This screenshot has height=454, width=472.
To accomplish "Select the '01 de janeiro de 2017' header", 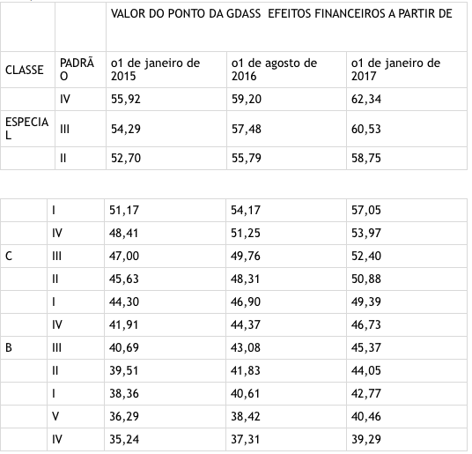I will tap(407, 70).
